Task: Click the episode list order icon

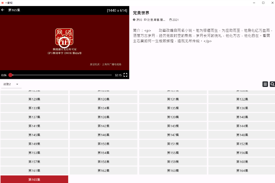Action: tap(265, 84)
